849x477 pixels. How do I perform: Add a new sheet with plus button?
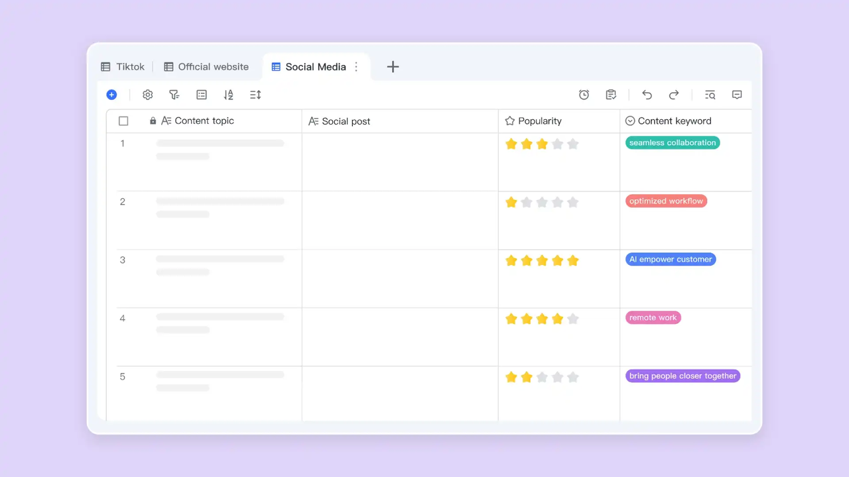(393, 67)
